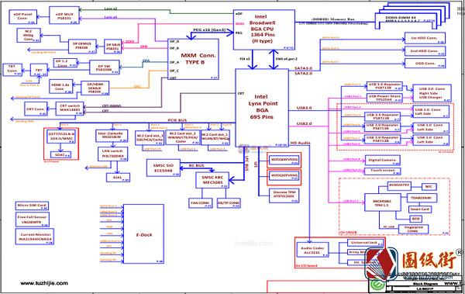This screenshot has width=465, height=294.
Task: Select the Micro SIM Card block
Action: coord(32,206)
